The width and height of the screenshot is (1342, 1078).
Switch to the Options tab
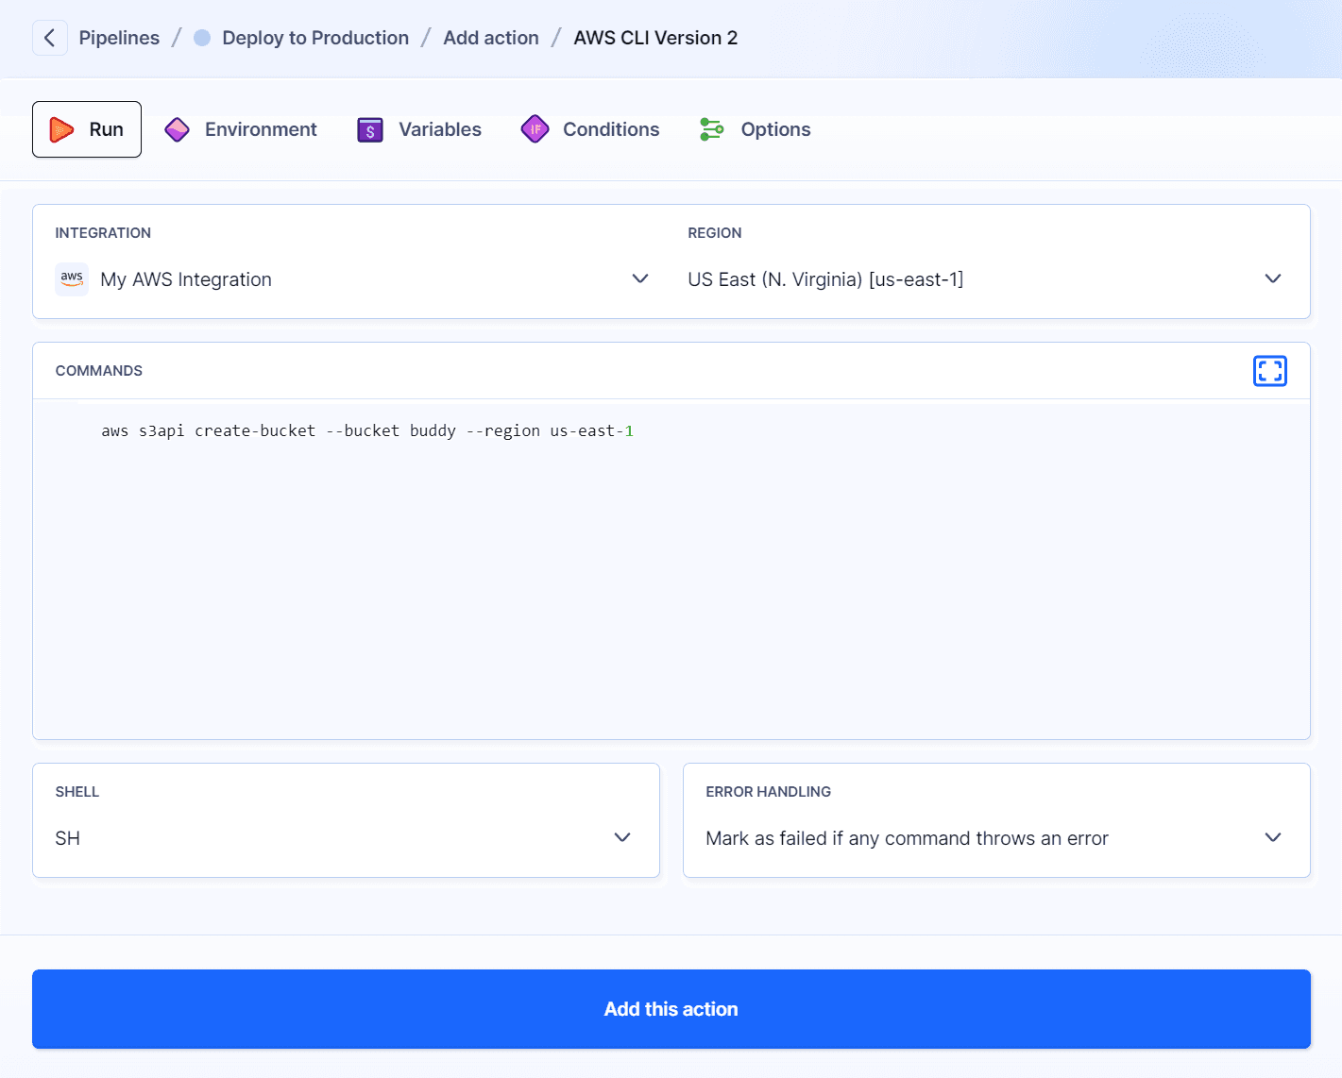(x=775, y=129)
